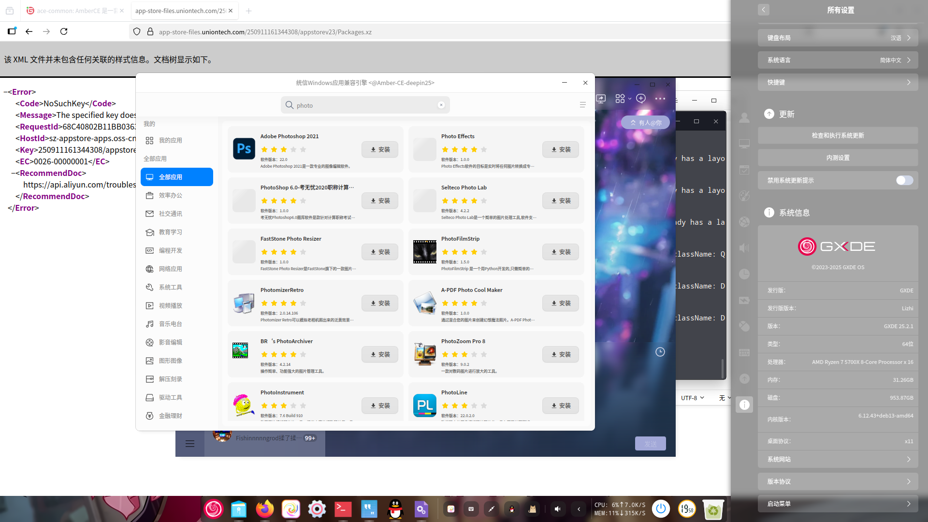Open Firefox from the dock
This screenshot has height=522, width=928.
[265, 509]
